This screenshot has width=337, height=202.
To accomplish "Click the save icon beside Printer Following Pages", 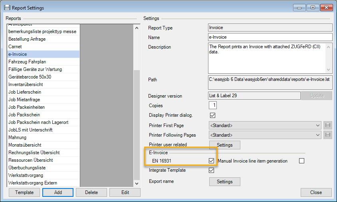I will [x=328, y=135].
